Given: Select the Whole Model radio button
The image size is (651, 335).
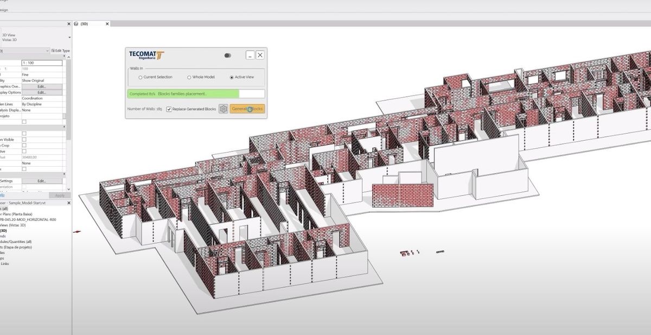Looking at the screenshot, I should click(189, 77).
